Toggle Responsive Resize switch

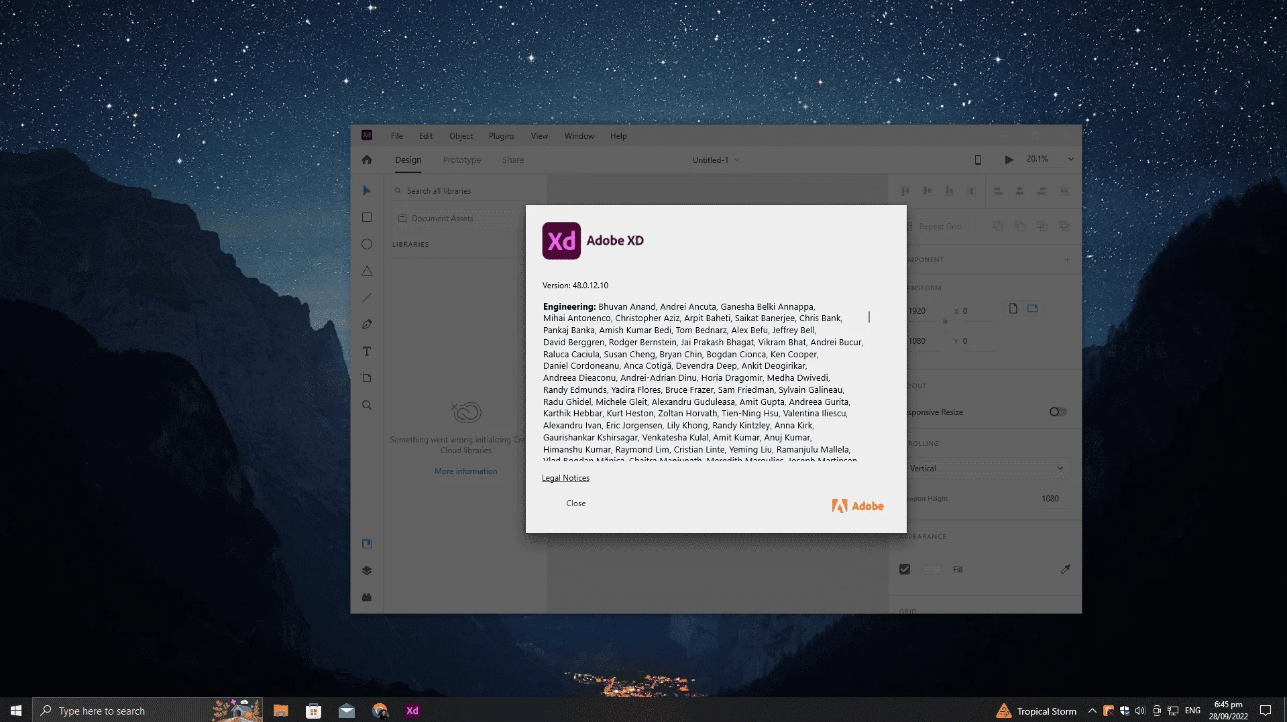pos(1058,412)
